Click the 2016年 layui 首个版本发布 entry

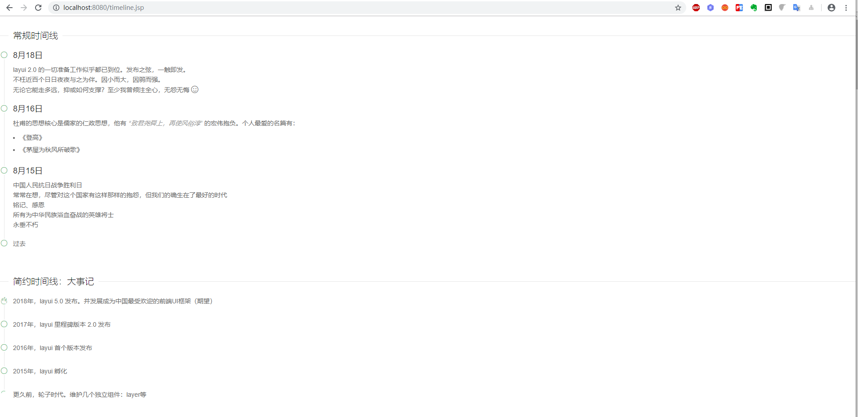pyautogui.click(x=53, y=348)
